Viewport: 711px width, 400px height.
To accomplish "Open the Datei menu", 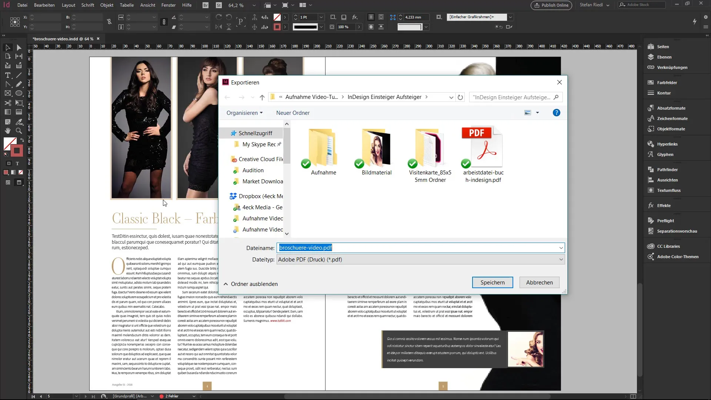I will pyautogui.click(x=22, y=5).
